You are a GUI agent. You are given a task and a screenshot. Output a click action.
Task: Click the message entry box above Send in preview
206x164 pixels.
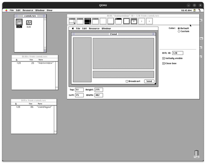(123, 74)
